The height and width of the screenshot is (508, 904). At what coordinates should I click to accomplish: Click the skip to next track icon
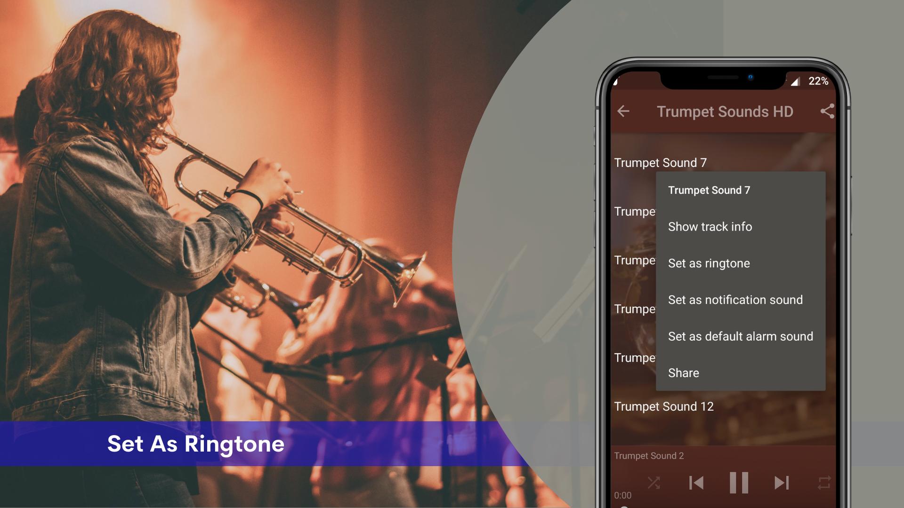click(x=782, y=482)
